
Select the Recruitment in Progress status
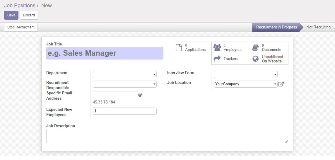click(x=276, y=27)
